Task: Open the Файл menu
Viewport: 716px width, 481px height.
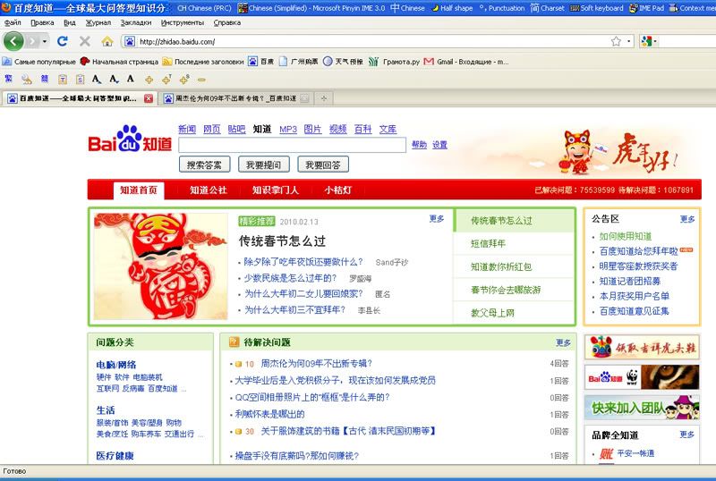Action: (13, 22)
